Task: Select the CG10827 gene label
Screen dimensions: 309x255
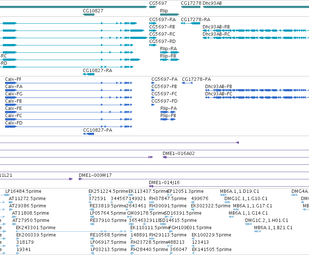Action: (x=93, y=11)
